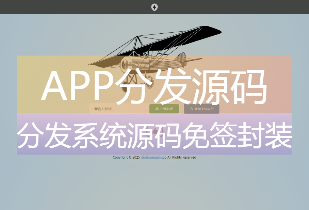Select the packaging glyph beside 一键封装 text

pos(157,109)
